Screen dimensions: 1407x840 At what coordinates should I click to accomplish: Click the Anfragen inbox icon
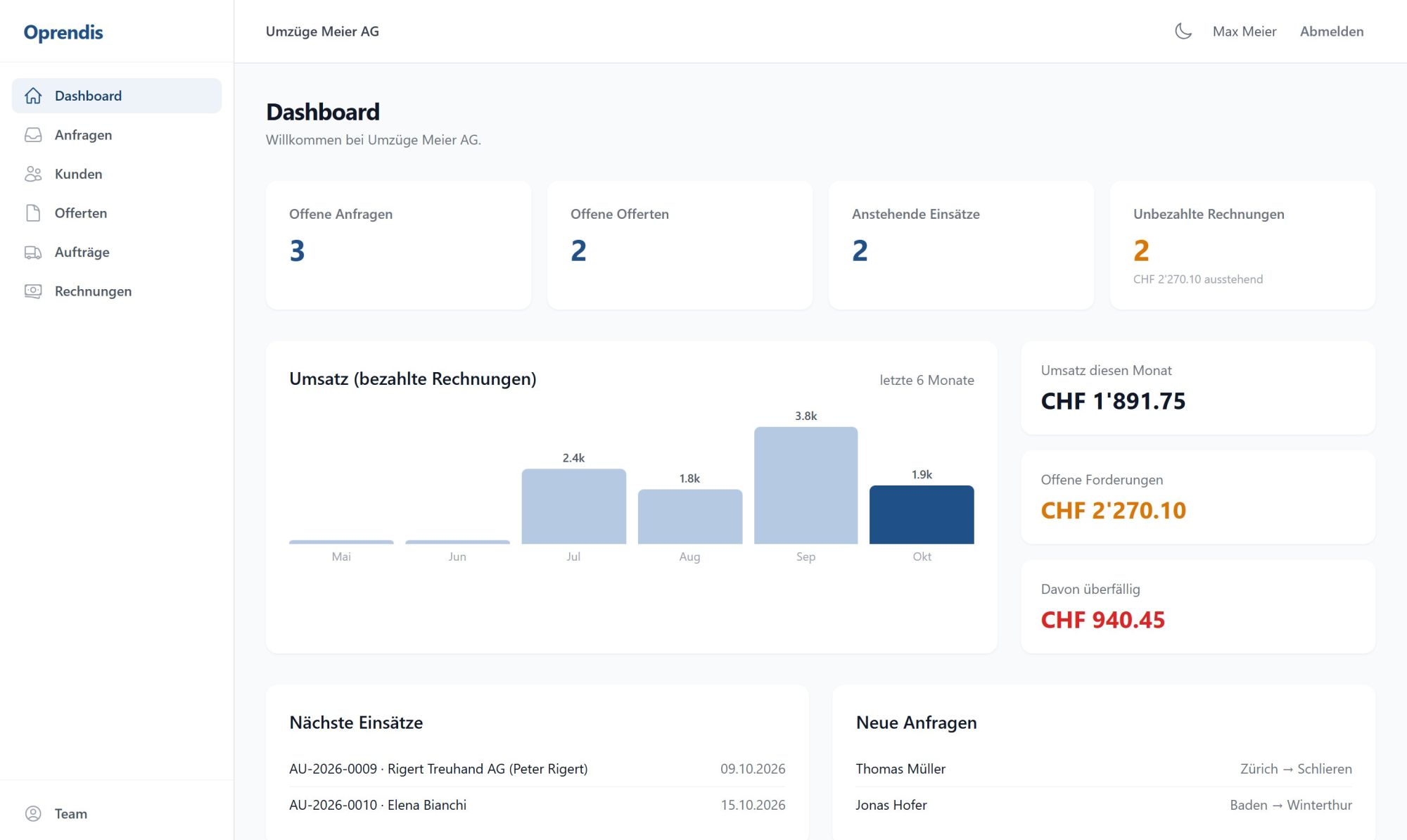33,135
